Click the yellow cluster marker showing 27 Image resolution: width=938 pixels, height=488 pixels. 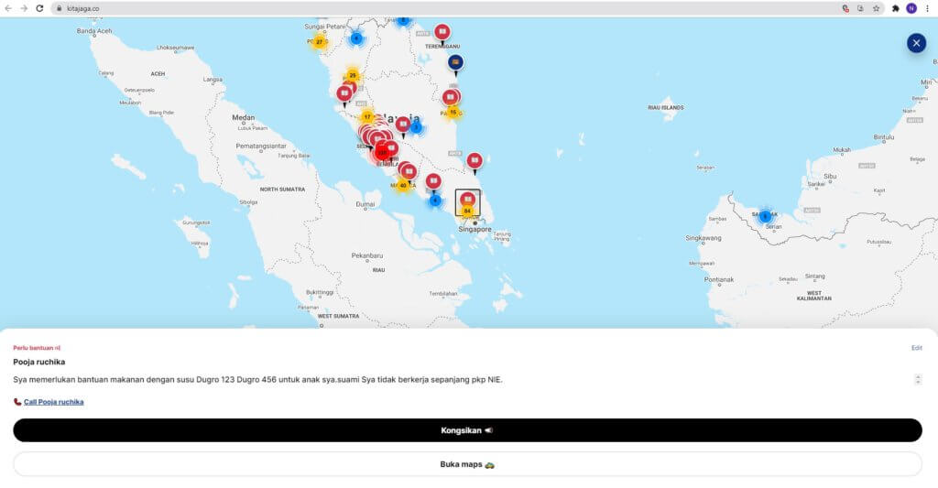[x=319, y=42]
